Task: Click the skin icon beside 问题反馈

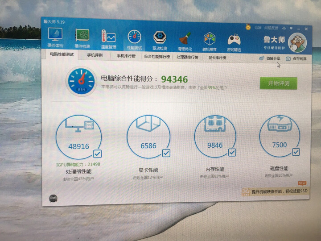Action: tap(284, 28)
